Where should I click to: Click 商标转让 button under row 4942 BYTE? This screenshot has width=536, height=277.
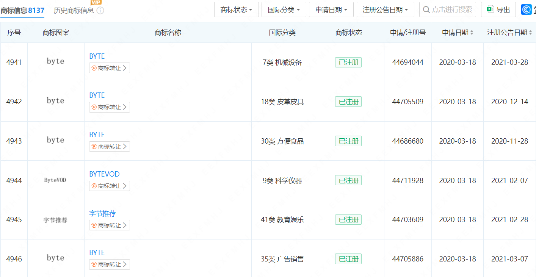[109, 107]
